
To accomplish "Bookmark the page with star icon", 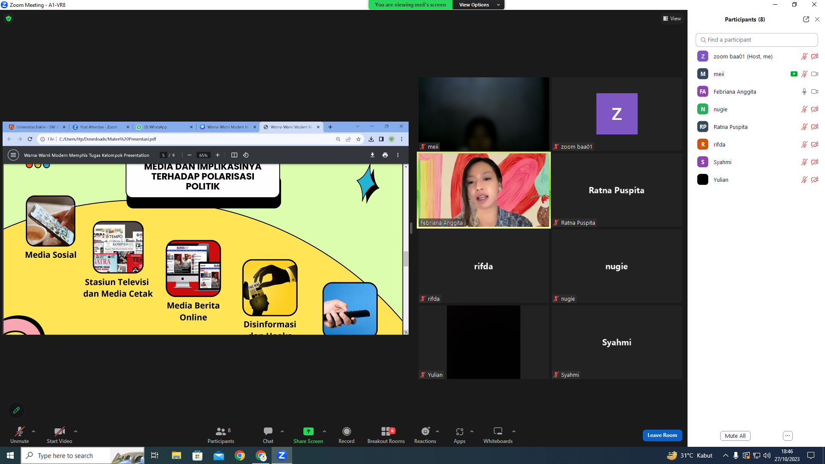I will click(x=358, y=139).
